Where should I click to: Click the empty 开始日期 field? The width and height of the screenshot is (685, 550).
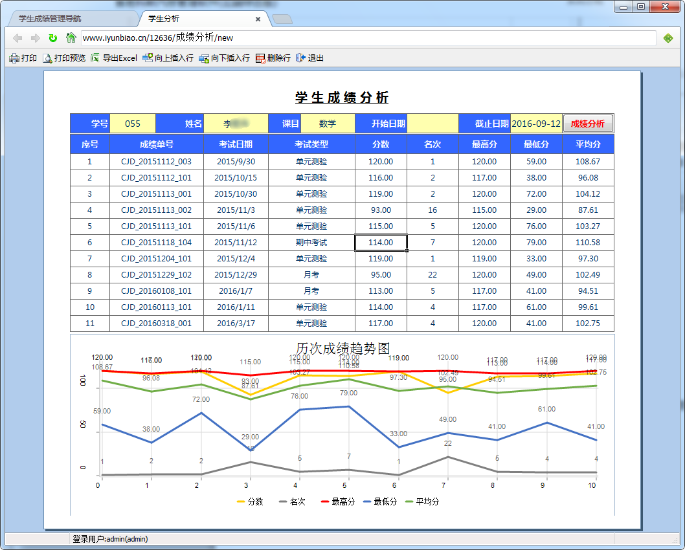click(432, 124)
